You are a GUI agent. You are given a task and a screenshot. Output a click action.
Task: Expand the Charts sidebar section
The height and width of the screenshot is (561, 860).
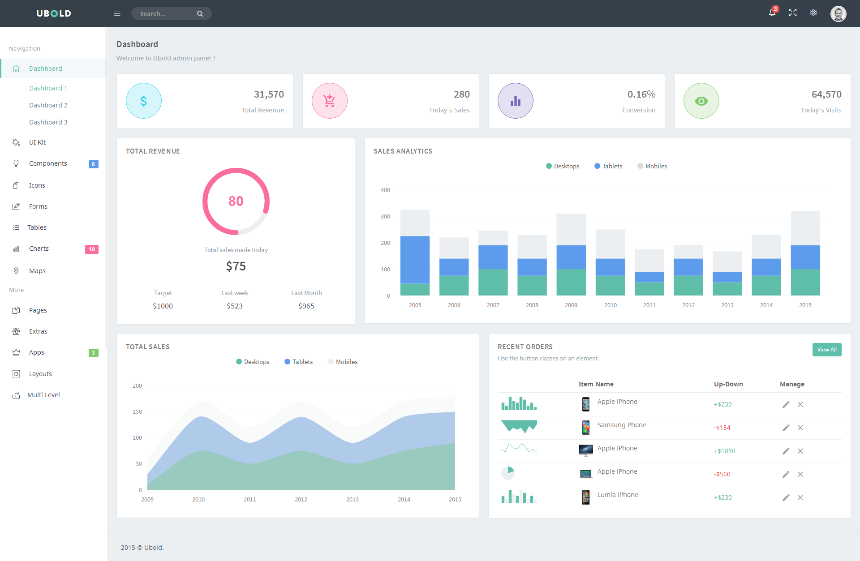pos(54,248)
